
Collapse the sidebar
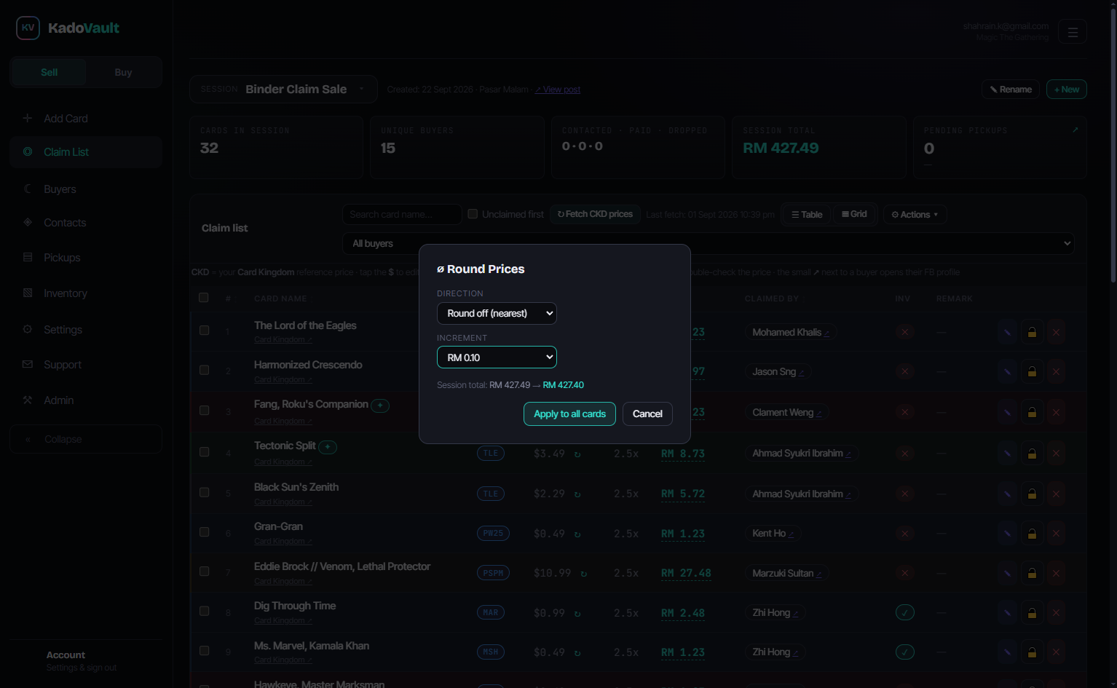click(x=86, y=439)
